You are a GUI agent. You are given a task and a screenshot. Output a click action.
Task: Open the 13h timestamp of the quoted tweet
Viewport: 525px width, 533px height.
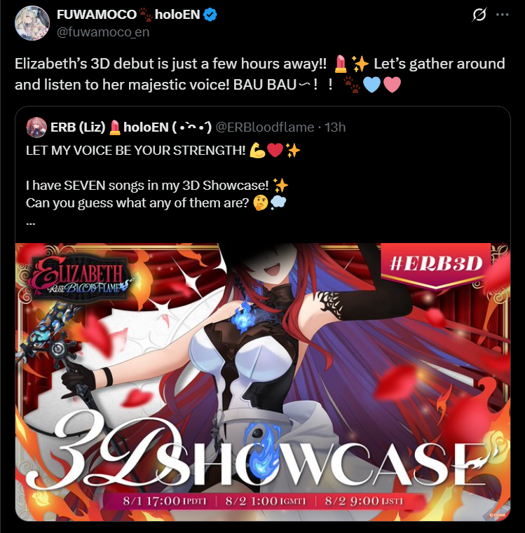coord(335,127)
